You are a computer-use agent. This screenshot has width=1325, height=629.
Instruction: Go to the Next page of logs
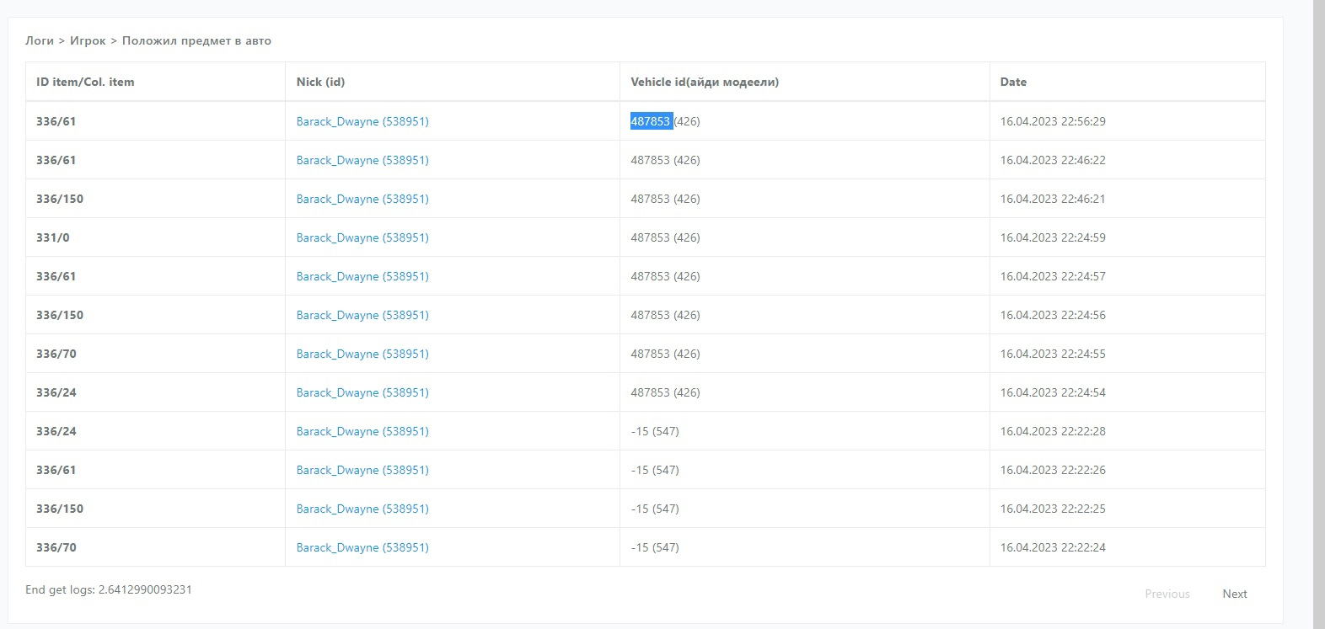tap(1234, 594)
